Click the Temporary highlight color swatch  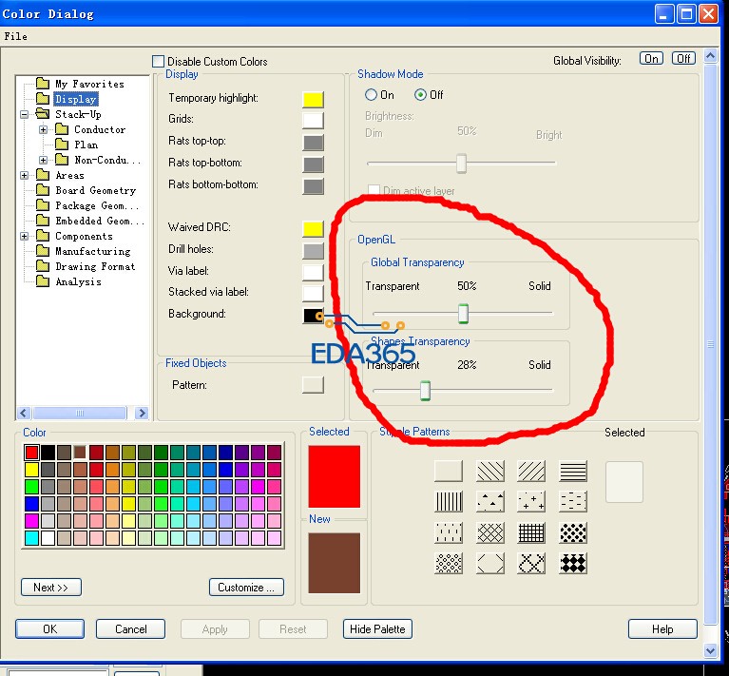point(313,100)
